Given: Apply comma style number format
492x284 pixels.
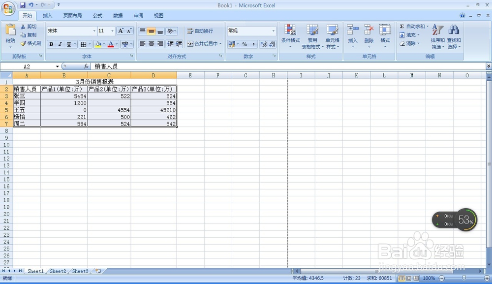Looking at the screenshot, I should 253,44.
